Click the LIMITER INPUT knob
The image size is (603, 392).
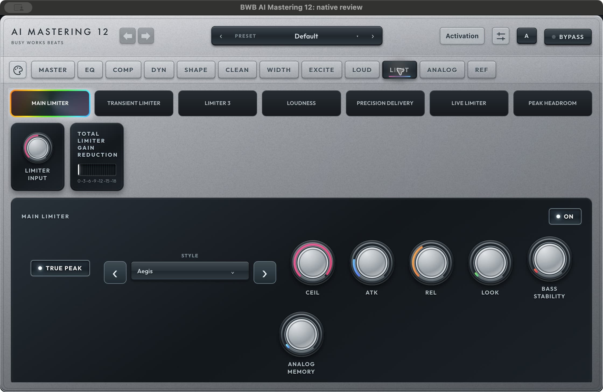point(38,148)
